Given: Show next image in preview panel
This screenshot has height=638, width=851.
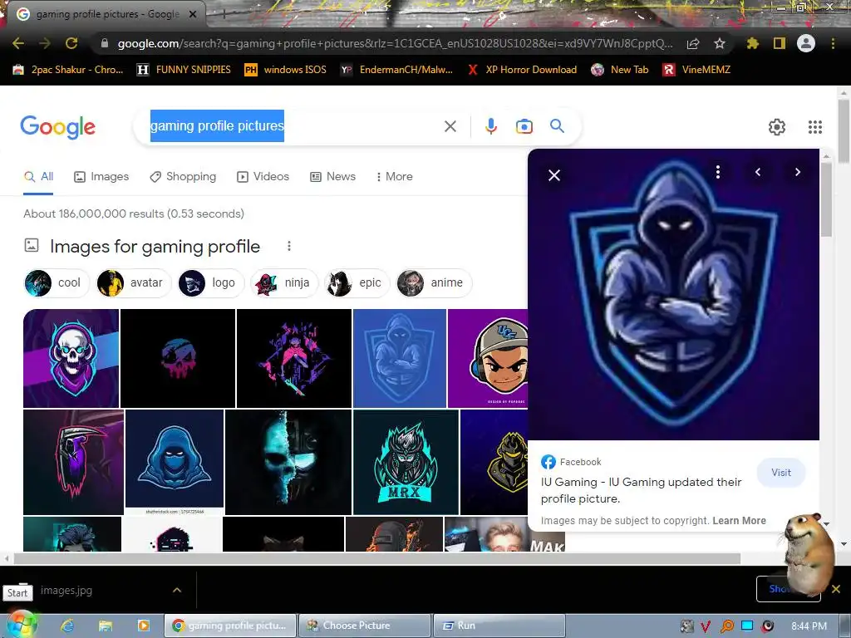Looking at the screenshot, I should point(797,172).
